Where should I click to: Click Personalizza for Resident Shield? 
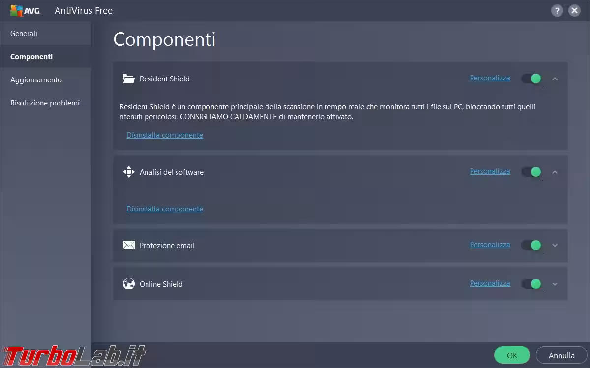coord(490,78)
